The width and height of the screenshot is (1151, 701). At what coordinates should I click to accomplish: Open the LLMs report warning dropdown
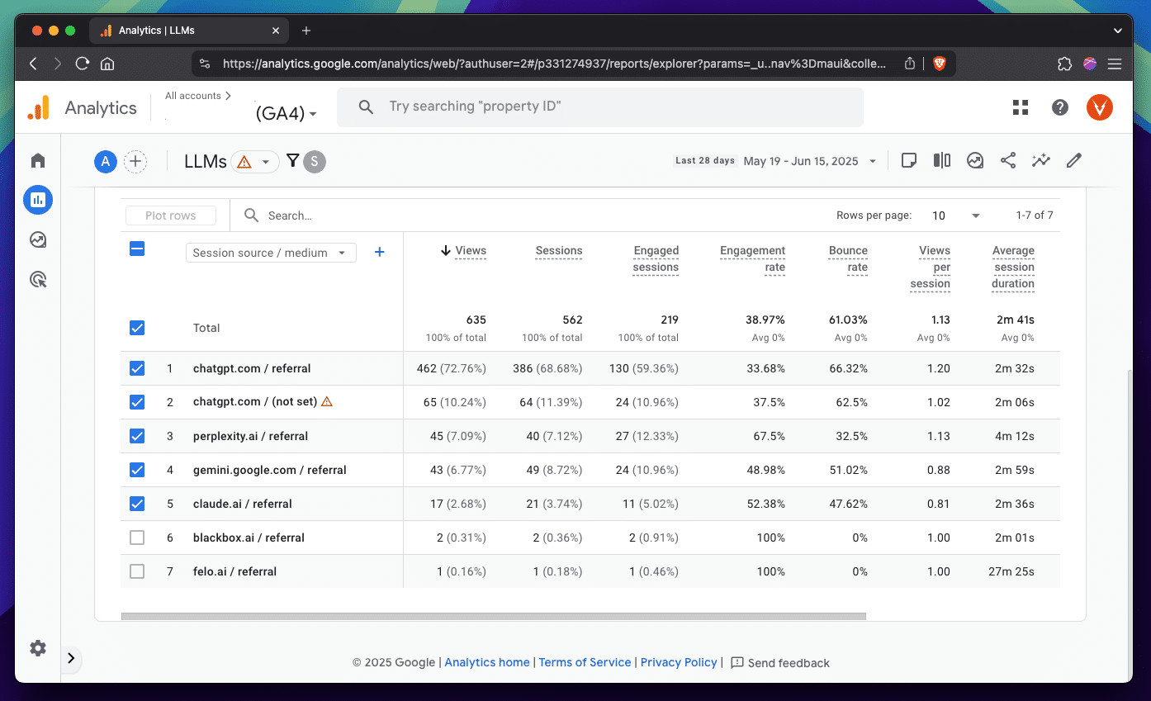click(254, 162)
